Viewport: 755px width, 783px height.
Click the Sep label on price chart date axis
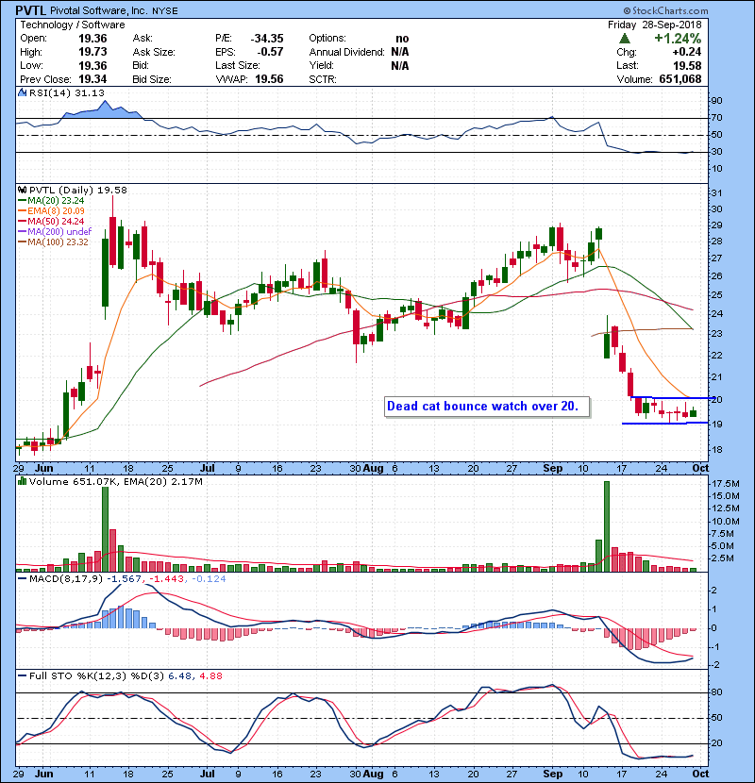pos(553,469)
